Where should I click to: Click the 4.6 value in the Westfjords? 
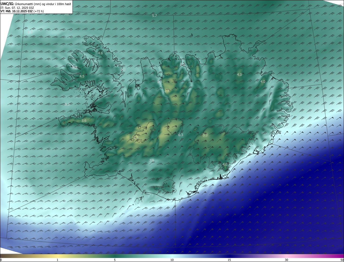click(x=101, y=53)
